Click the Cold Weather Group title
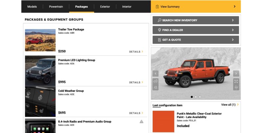 click(x=71, y=91)
